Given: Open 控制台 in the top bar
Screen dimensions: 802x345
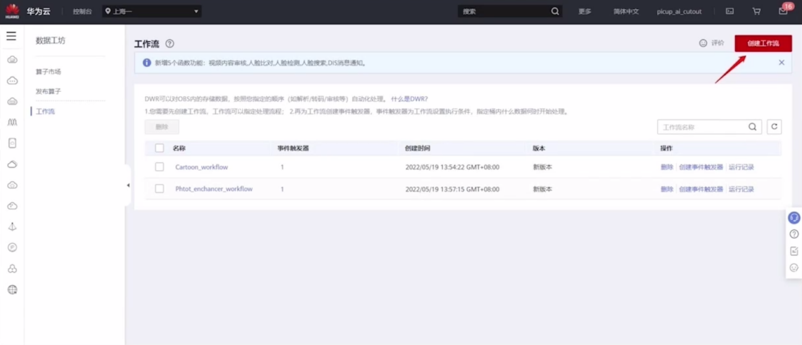Looking at the screenshot, I should [x=82, y=11].
